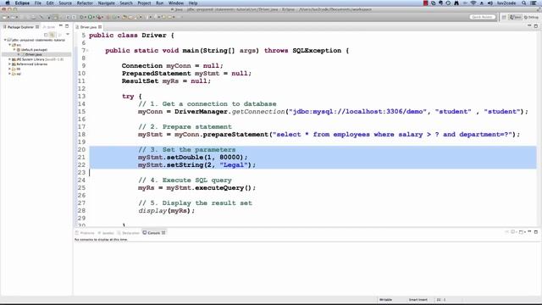Maximize the Console view
Screen dimensions: 542x305
click(536, 232)
